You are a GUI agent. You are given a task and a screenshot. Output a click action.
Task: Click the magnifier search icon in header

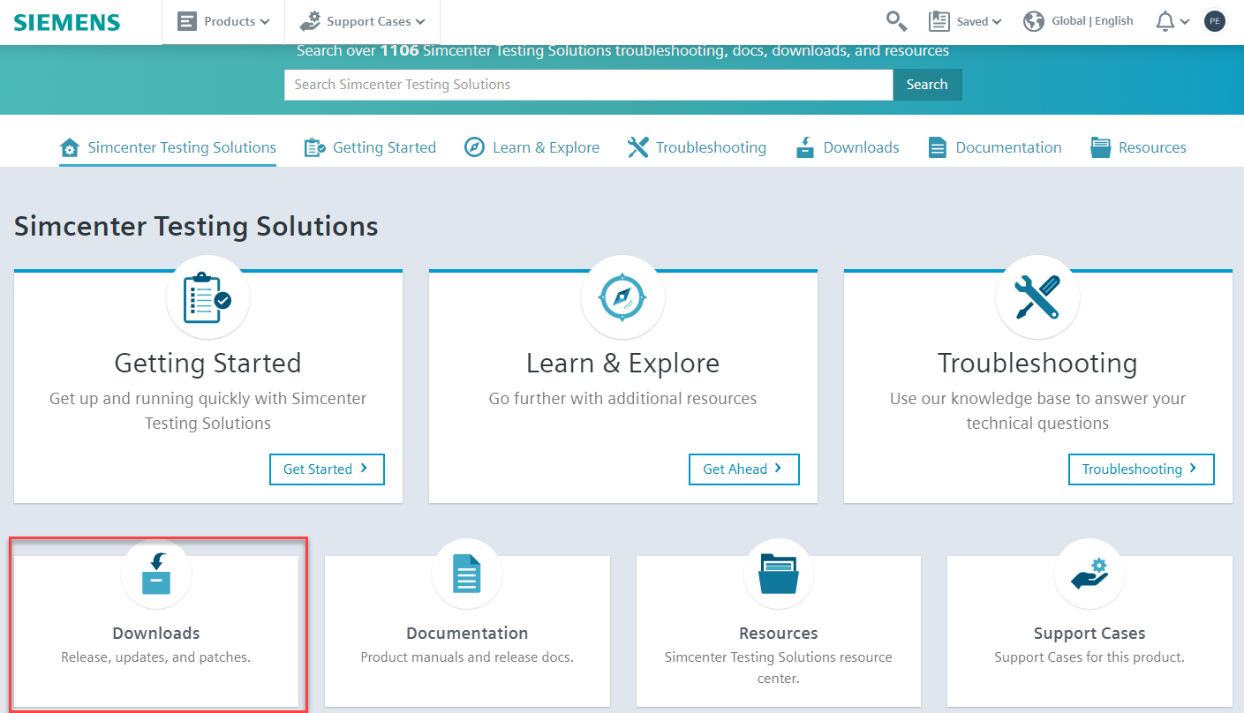tap(896, 21)
